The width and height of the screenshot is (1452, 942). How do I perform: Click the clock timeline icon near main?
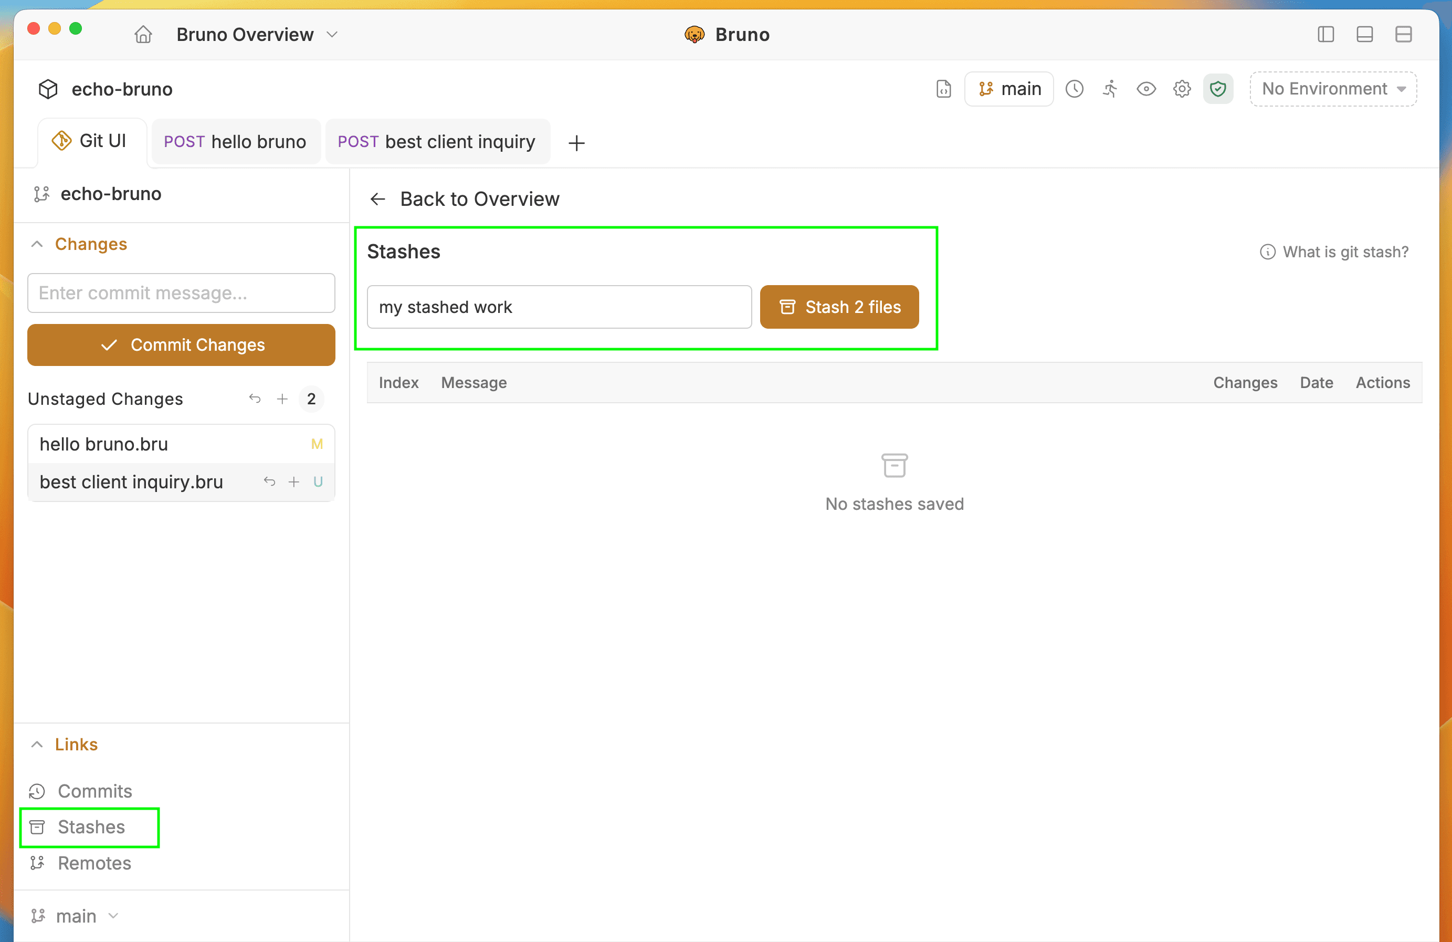coord(1075,89)
